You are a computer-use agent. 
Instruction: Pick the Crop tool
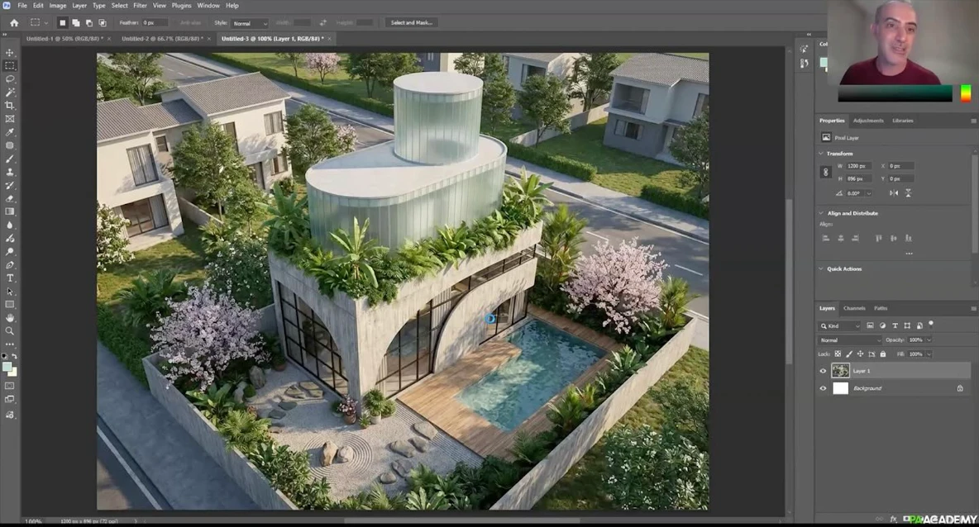coord(10,106)
